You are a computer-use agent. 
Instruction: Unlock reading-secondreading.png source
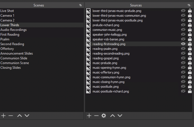coord(190,53)
